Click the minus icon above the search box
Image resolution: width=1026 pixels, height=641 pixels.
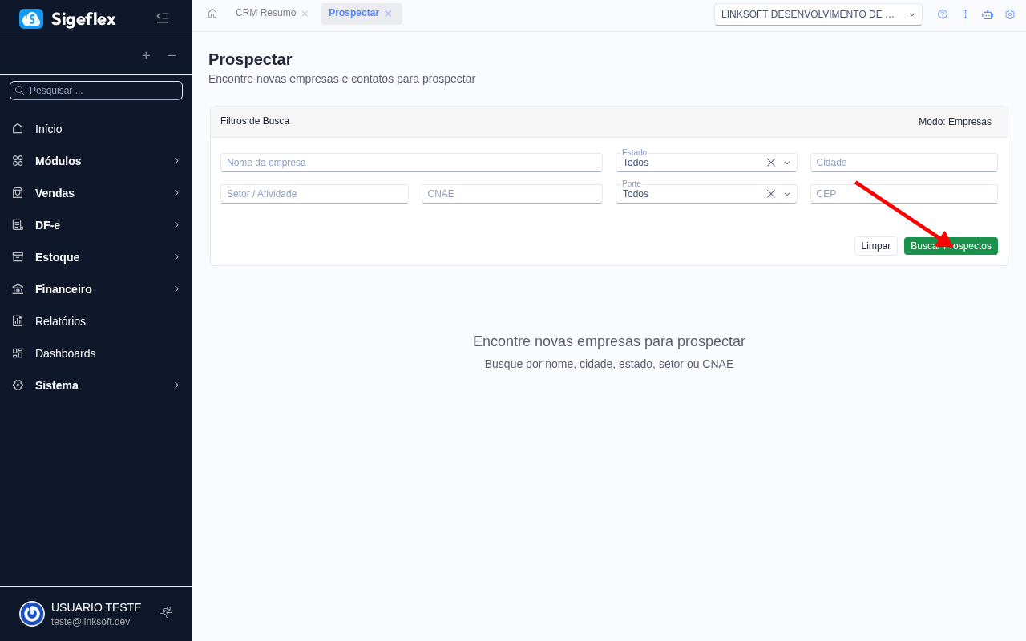point(172,56)
